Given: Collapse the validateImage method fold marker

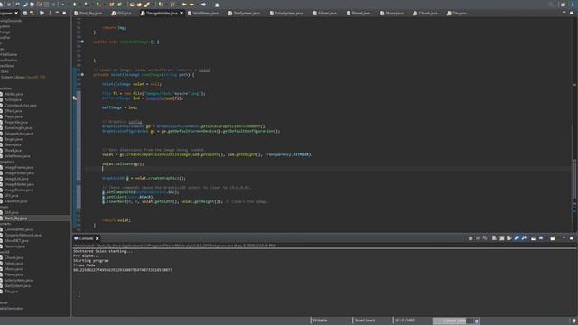Looking at the screenshot, I should pyautogui.click(x=82, y=42).
